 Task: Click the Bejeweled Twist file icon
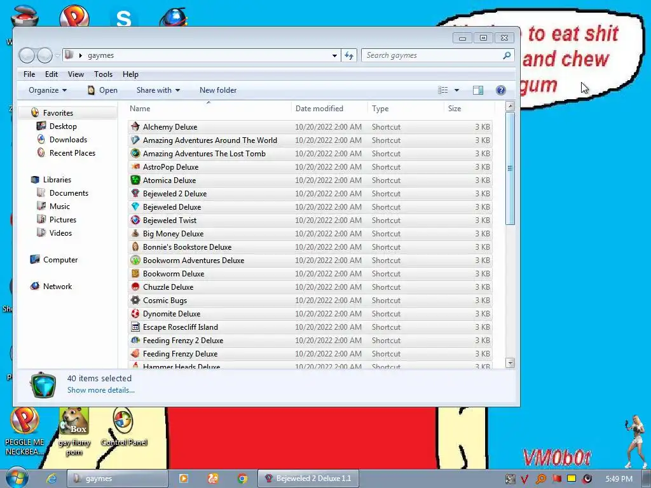click(x=135, y=220)
